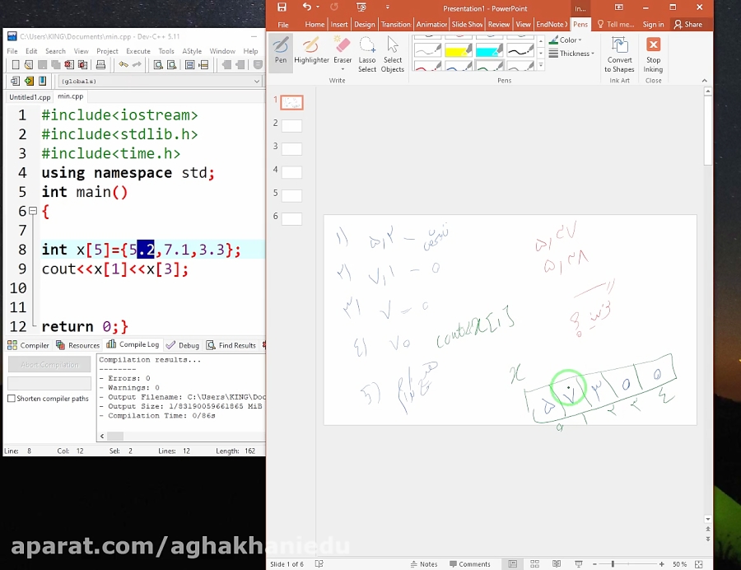Enable Shorten compiler paths checkbox

[x=12, y=399]
